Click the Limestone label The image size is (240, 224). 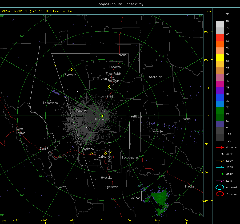pyautogui.click(x=50, y=103)
